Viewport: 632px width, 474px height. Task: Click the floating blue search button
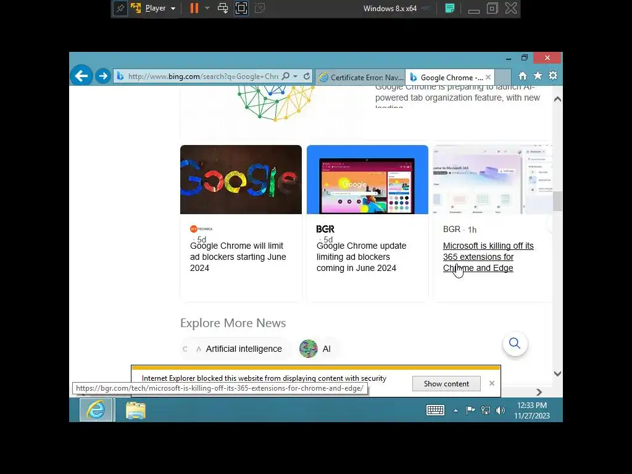[x=515, y=343]
